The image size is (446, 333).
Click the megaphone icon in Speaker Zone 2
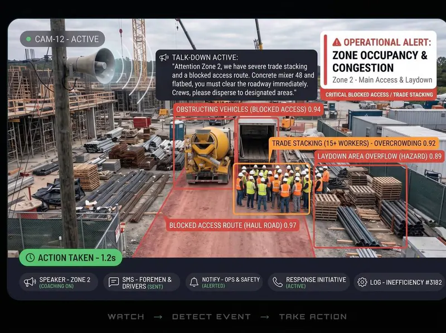(30, 282)
